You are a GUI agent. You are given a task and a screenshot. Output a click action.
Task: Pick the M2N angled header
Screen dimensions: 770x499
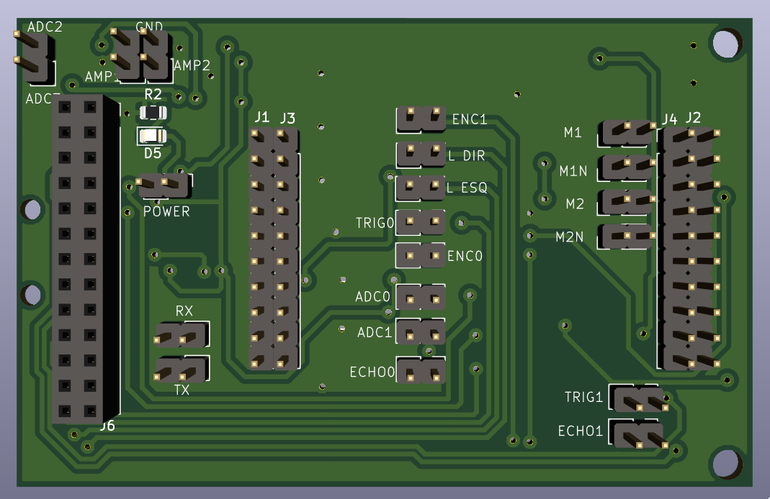pyautogui.click(x=627, y=237)
